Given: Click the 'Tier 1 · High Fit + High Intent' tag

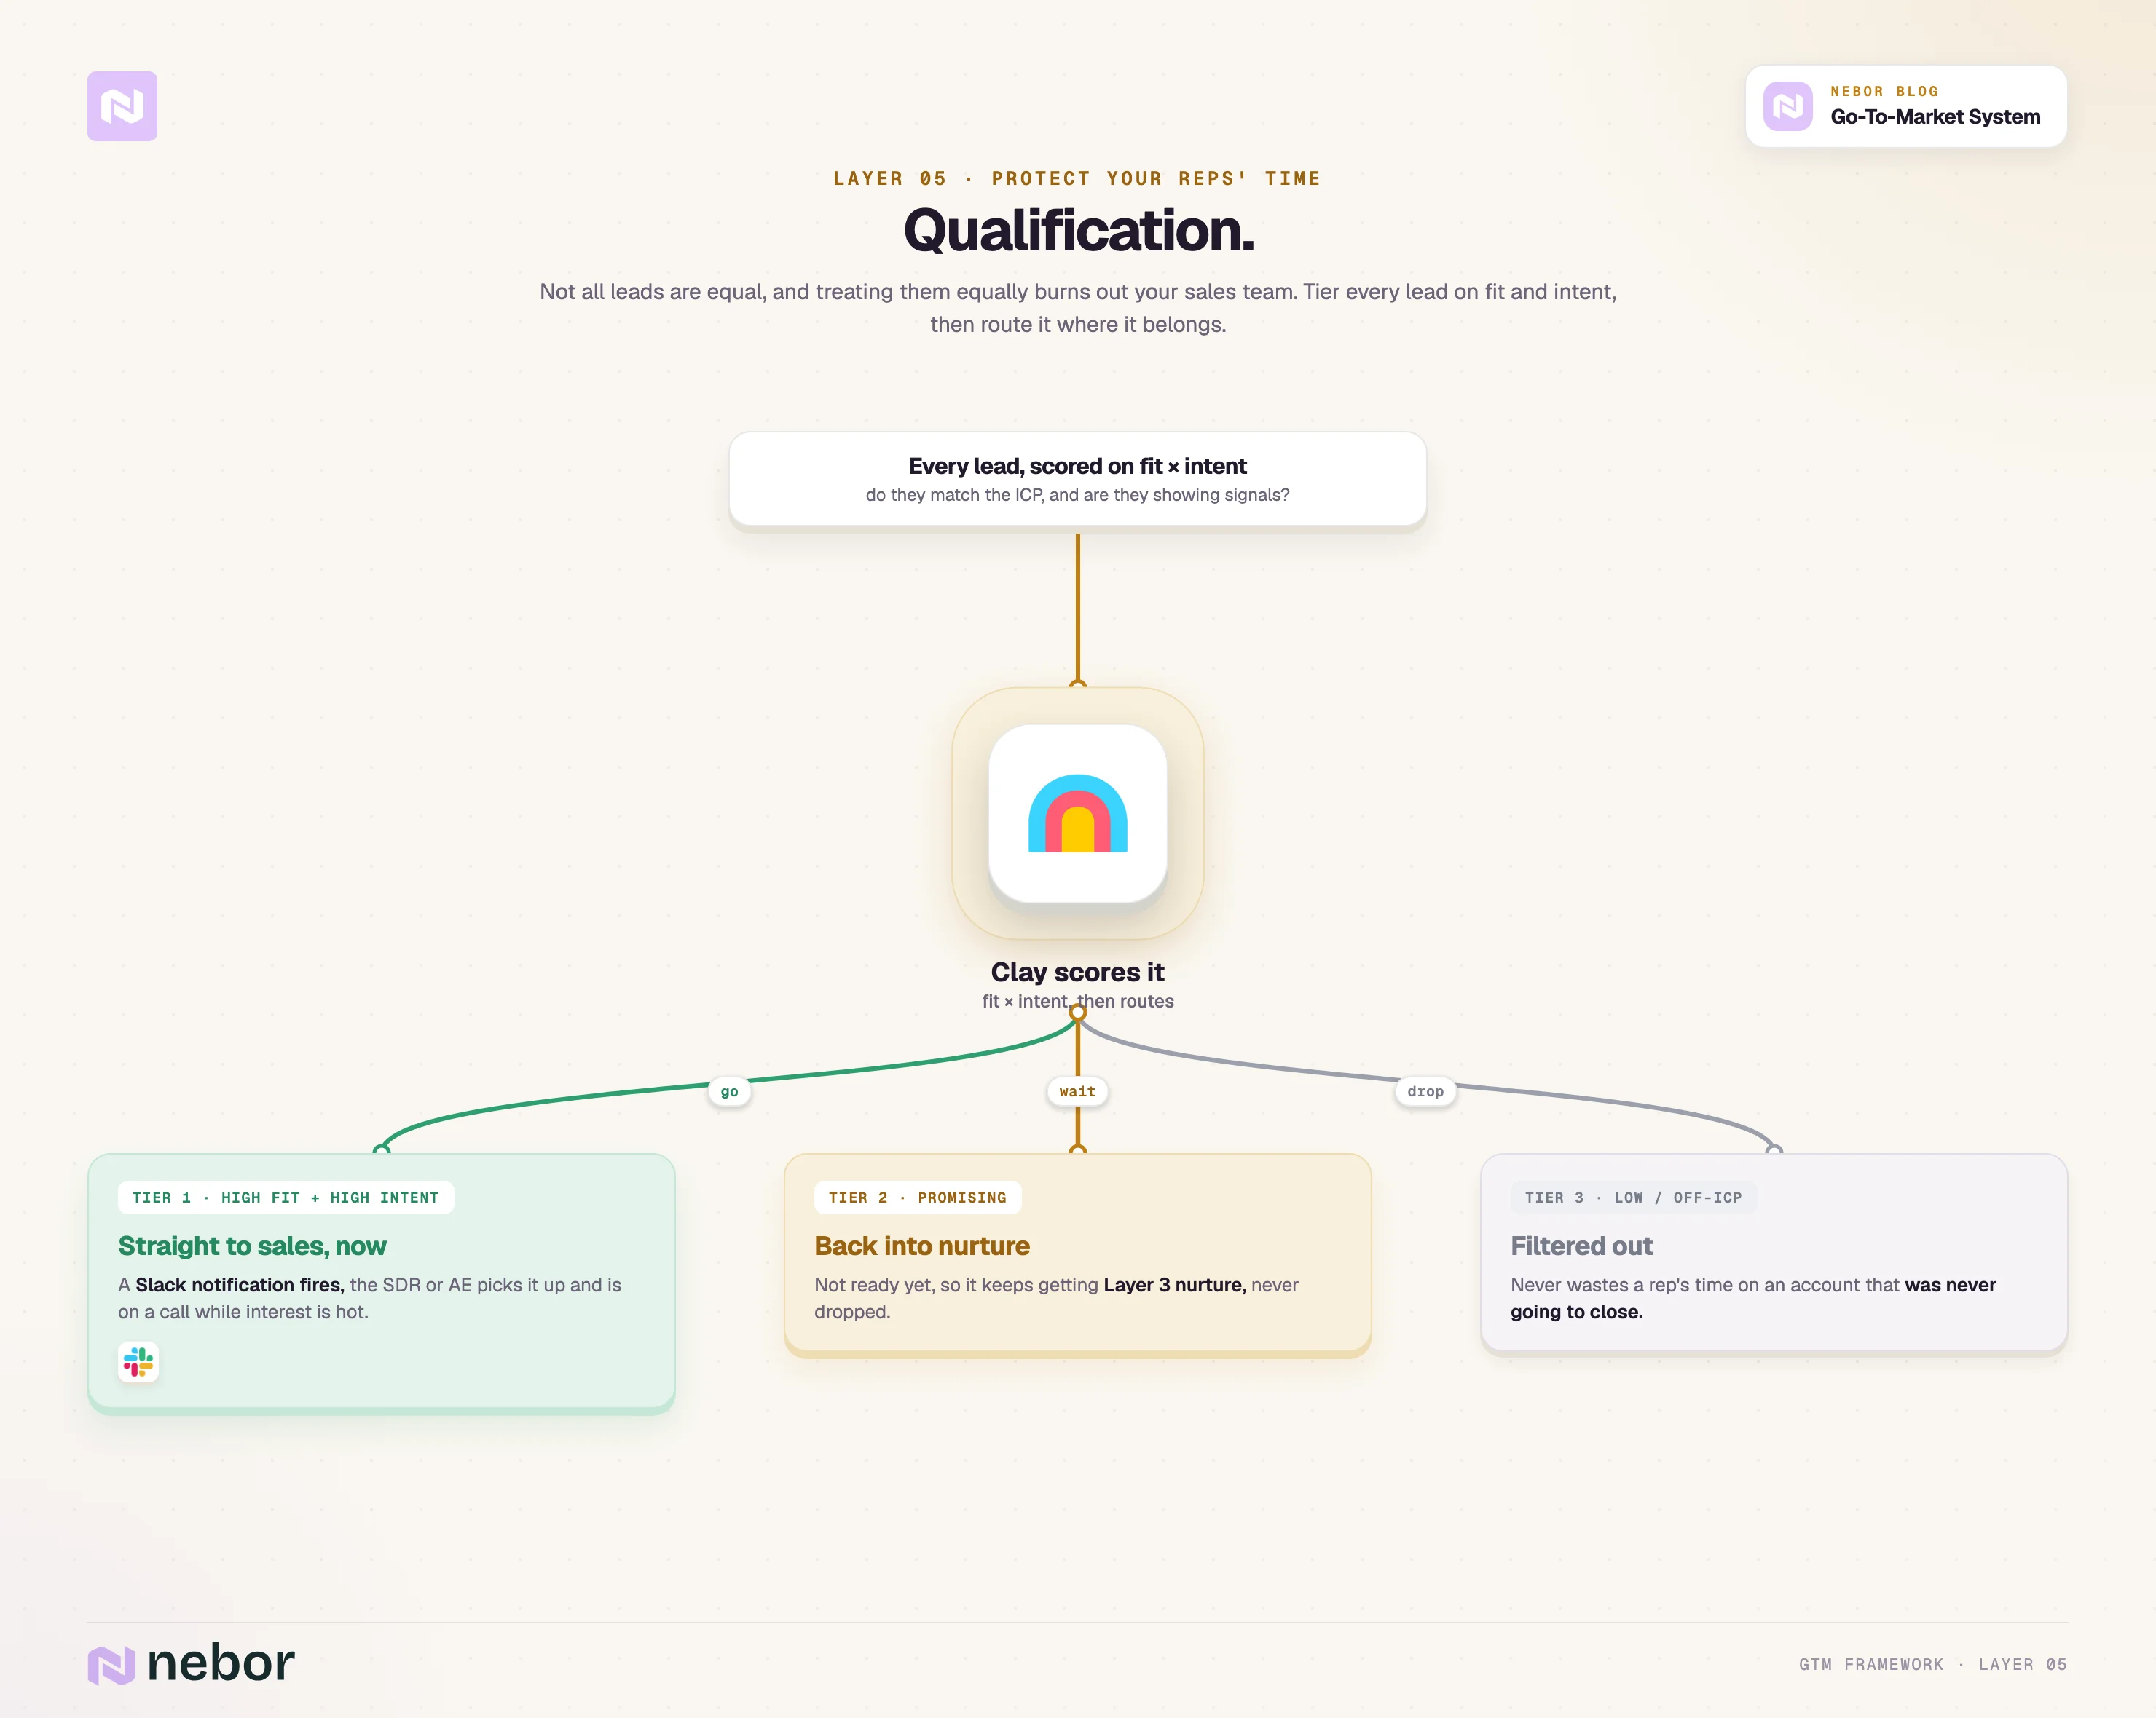Looking at the screenshot, I should click(286, 1198).
